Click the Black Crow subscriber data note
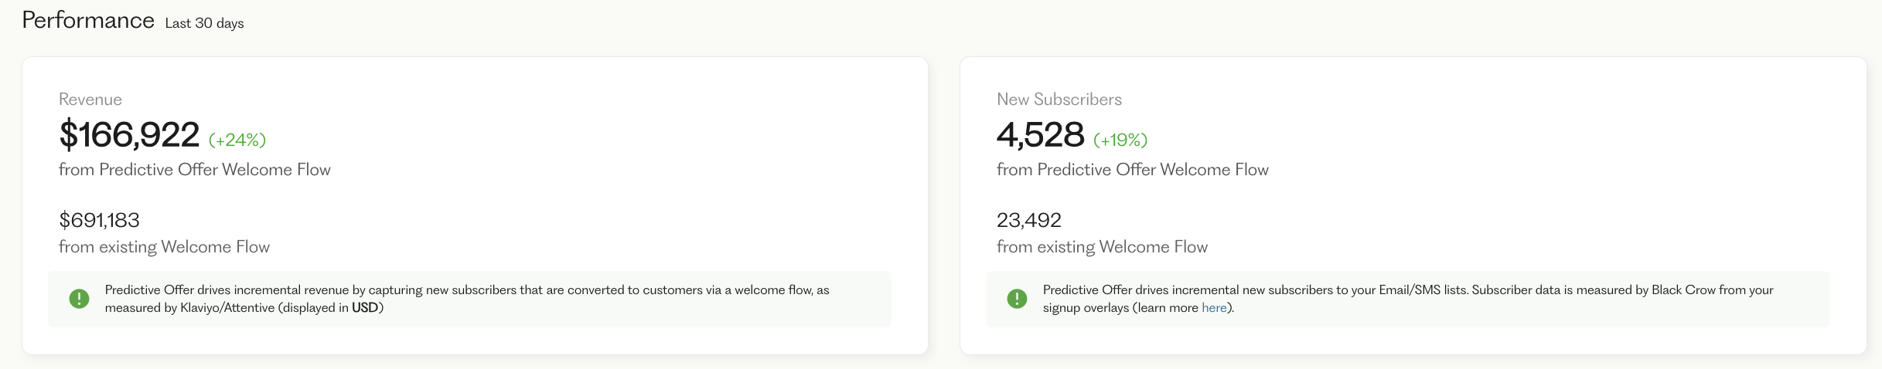 click(x=1407, y=290)
